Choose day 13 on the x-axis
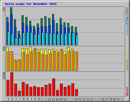This screenshot has width=130, height=102. (53, 99)
